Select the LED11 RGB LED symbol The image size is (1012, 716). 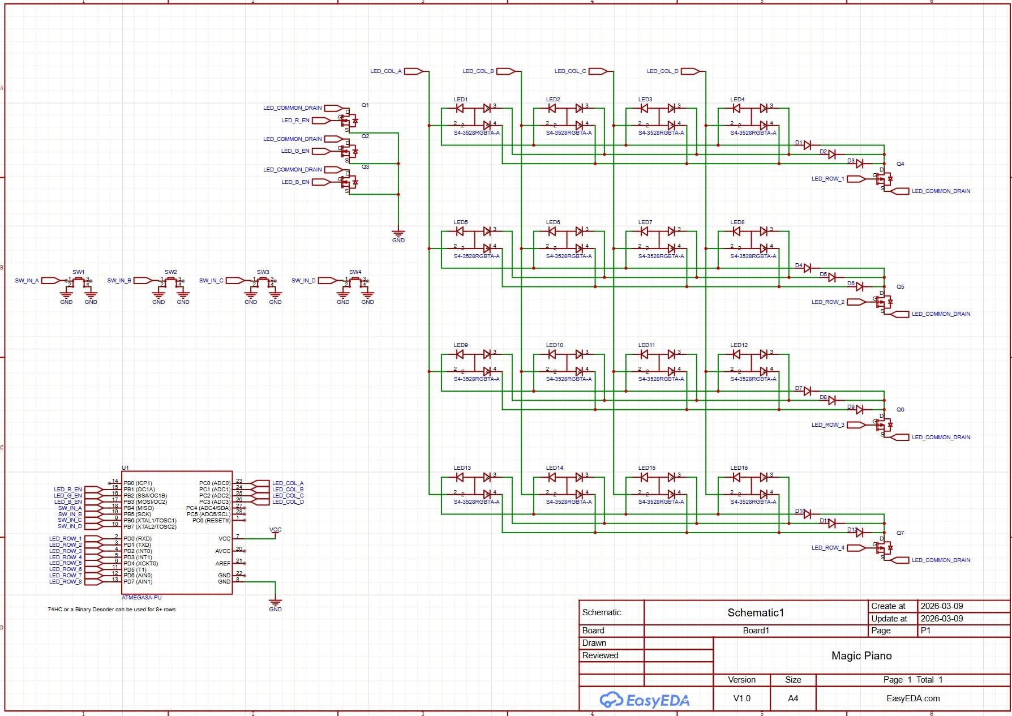tap(659, 362)
